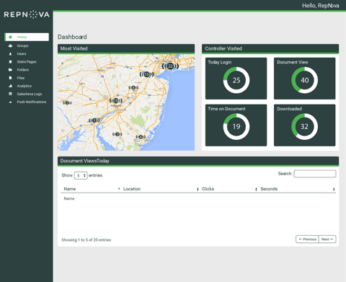Click the Home icon in sidebar
The width and height of the screenshot is (346, 282).
click(x=10, y=37)
